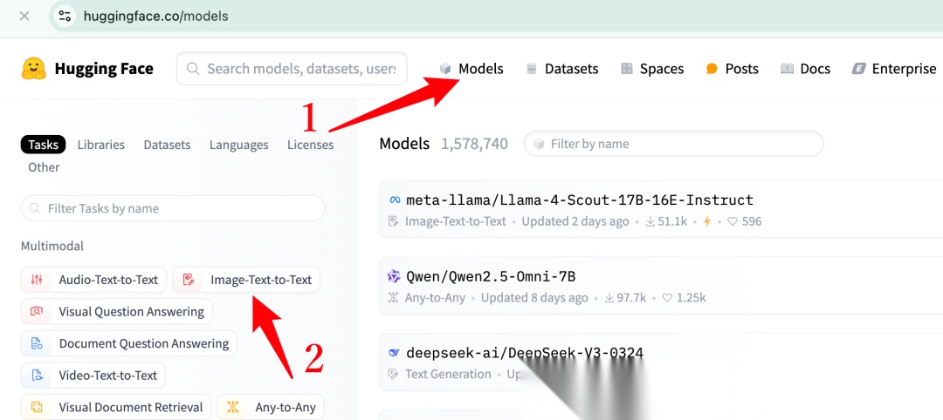Open the Datasets navigation item
This screenshot has height=420, width=943.
click(x=562, y=69)
